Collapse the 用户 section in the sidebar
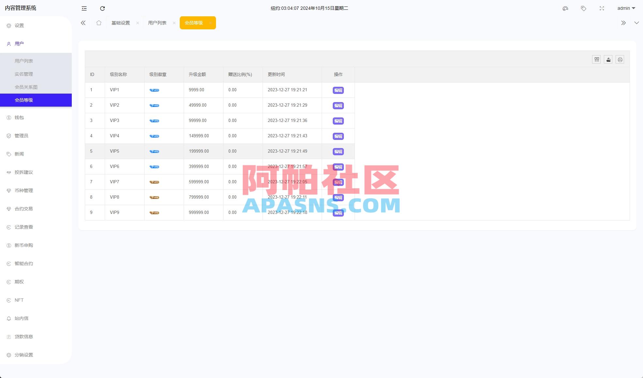This screenshot has width=643, height=378. click(19, 43)
